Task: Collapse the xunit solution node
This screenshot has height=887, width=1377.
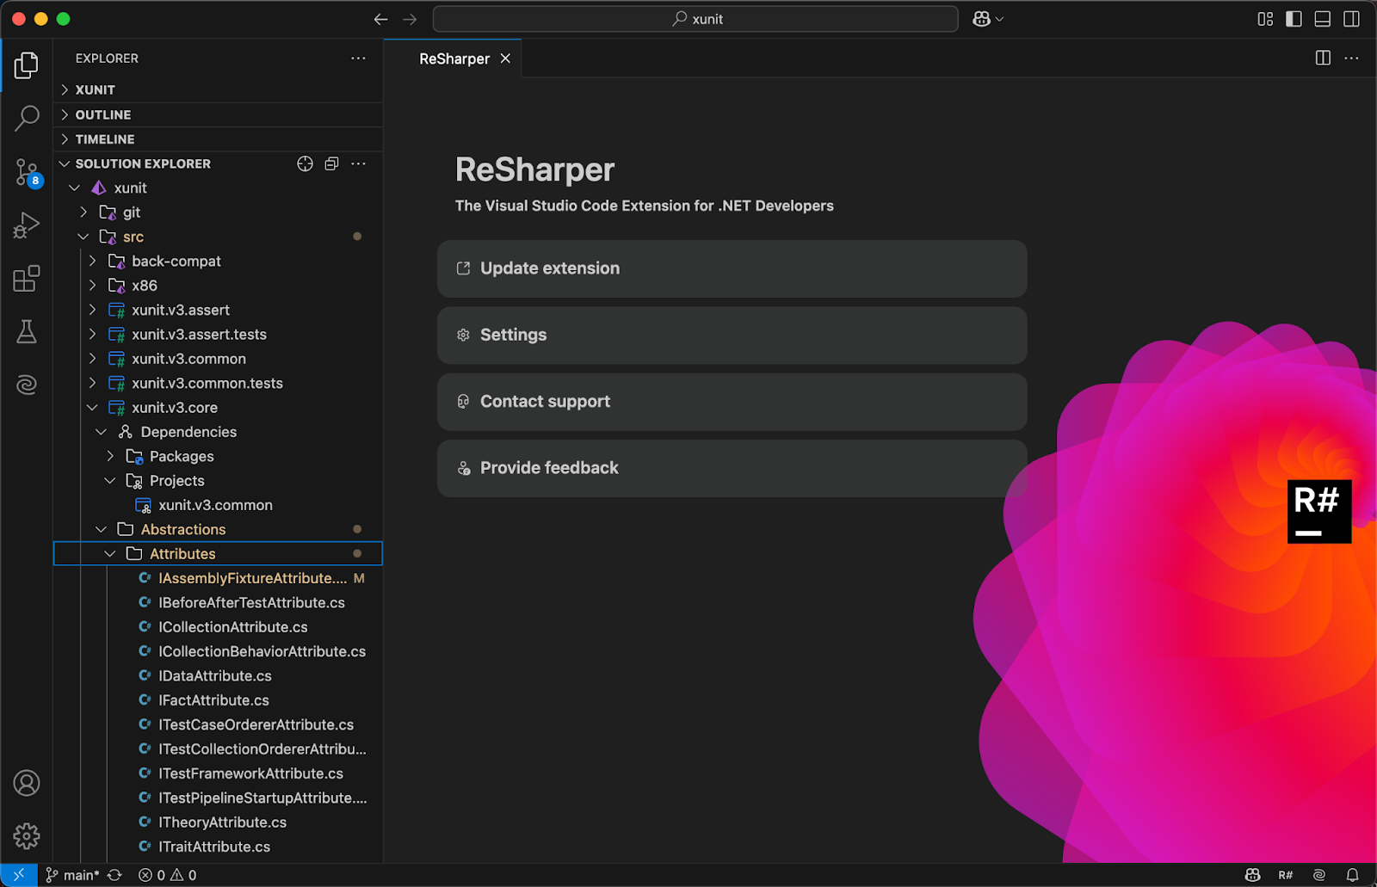Action: pyautogui.click(x=75, y=188)
